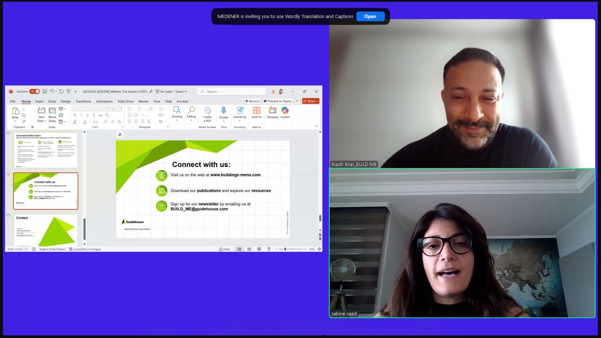601x338 pixels.
Task: Click Accessibility: Investigate in status bar
Action: 85,249
